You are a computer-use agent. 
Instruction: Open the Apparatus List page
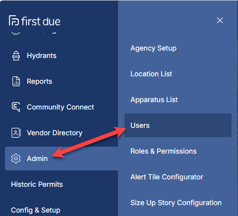coord(154,100)
